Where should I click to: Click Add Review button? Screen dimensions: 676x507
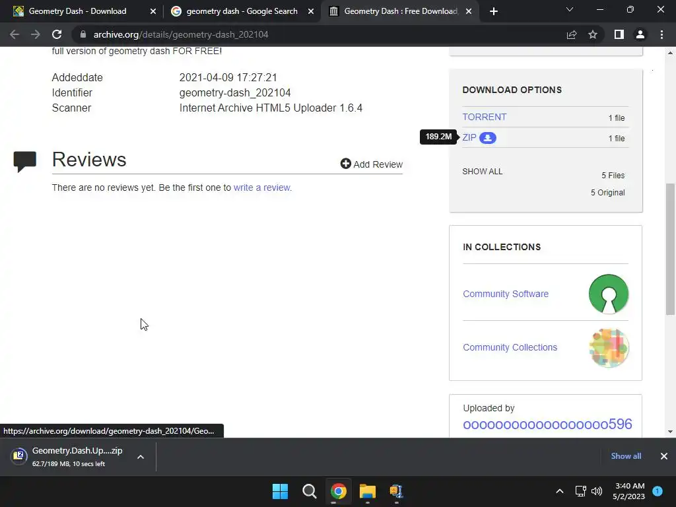click(372, 164)
